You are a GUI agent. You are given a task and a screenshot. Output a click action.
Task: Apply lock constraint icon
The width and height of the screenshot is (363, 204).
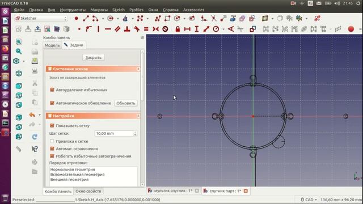(x=178, y=29)
